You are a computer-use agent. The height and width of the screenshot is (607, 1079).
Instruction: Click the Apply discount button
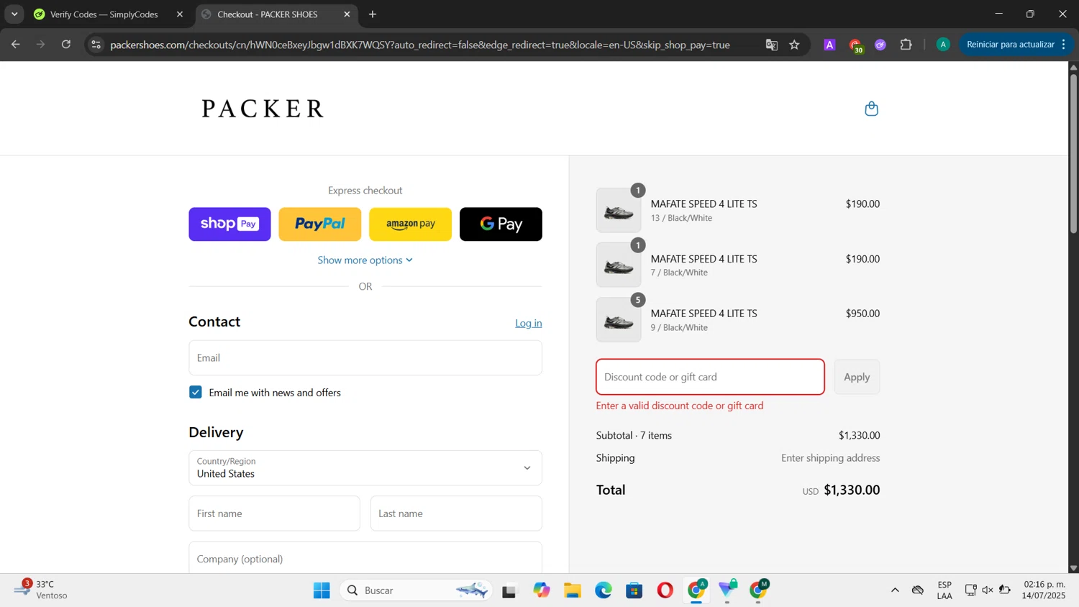857,377
